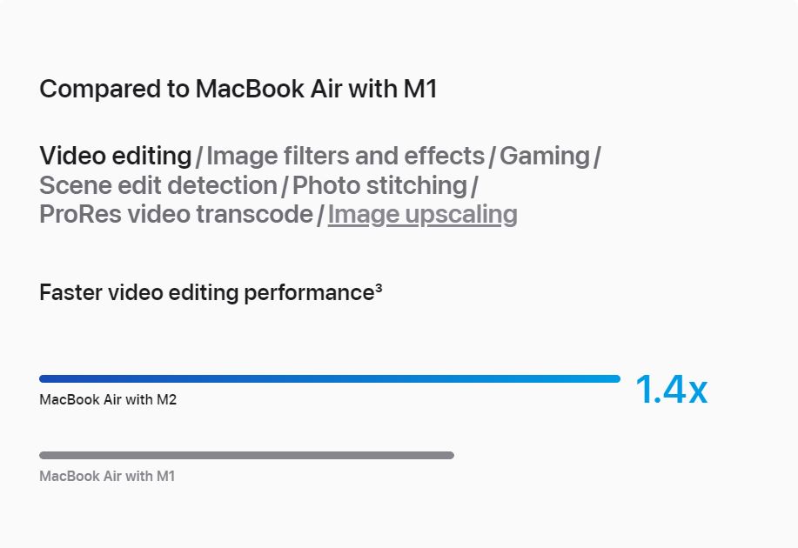Click the slash right after Video editing

tap(199, 157)
